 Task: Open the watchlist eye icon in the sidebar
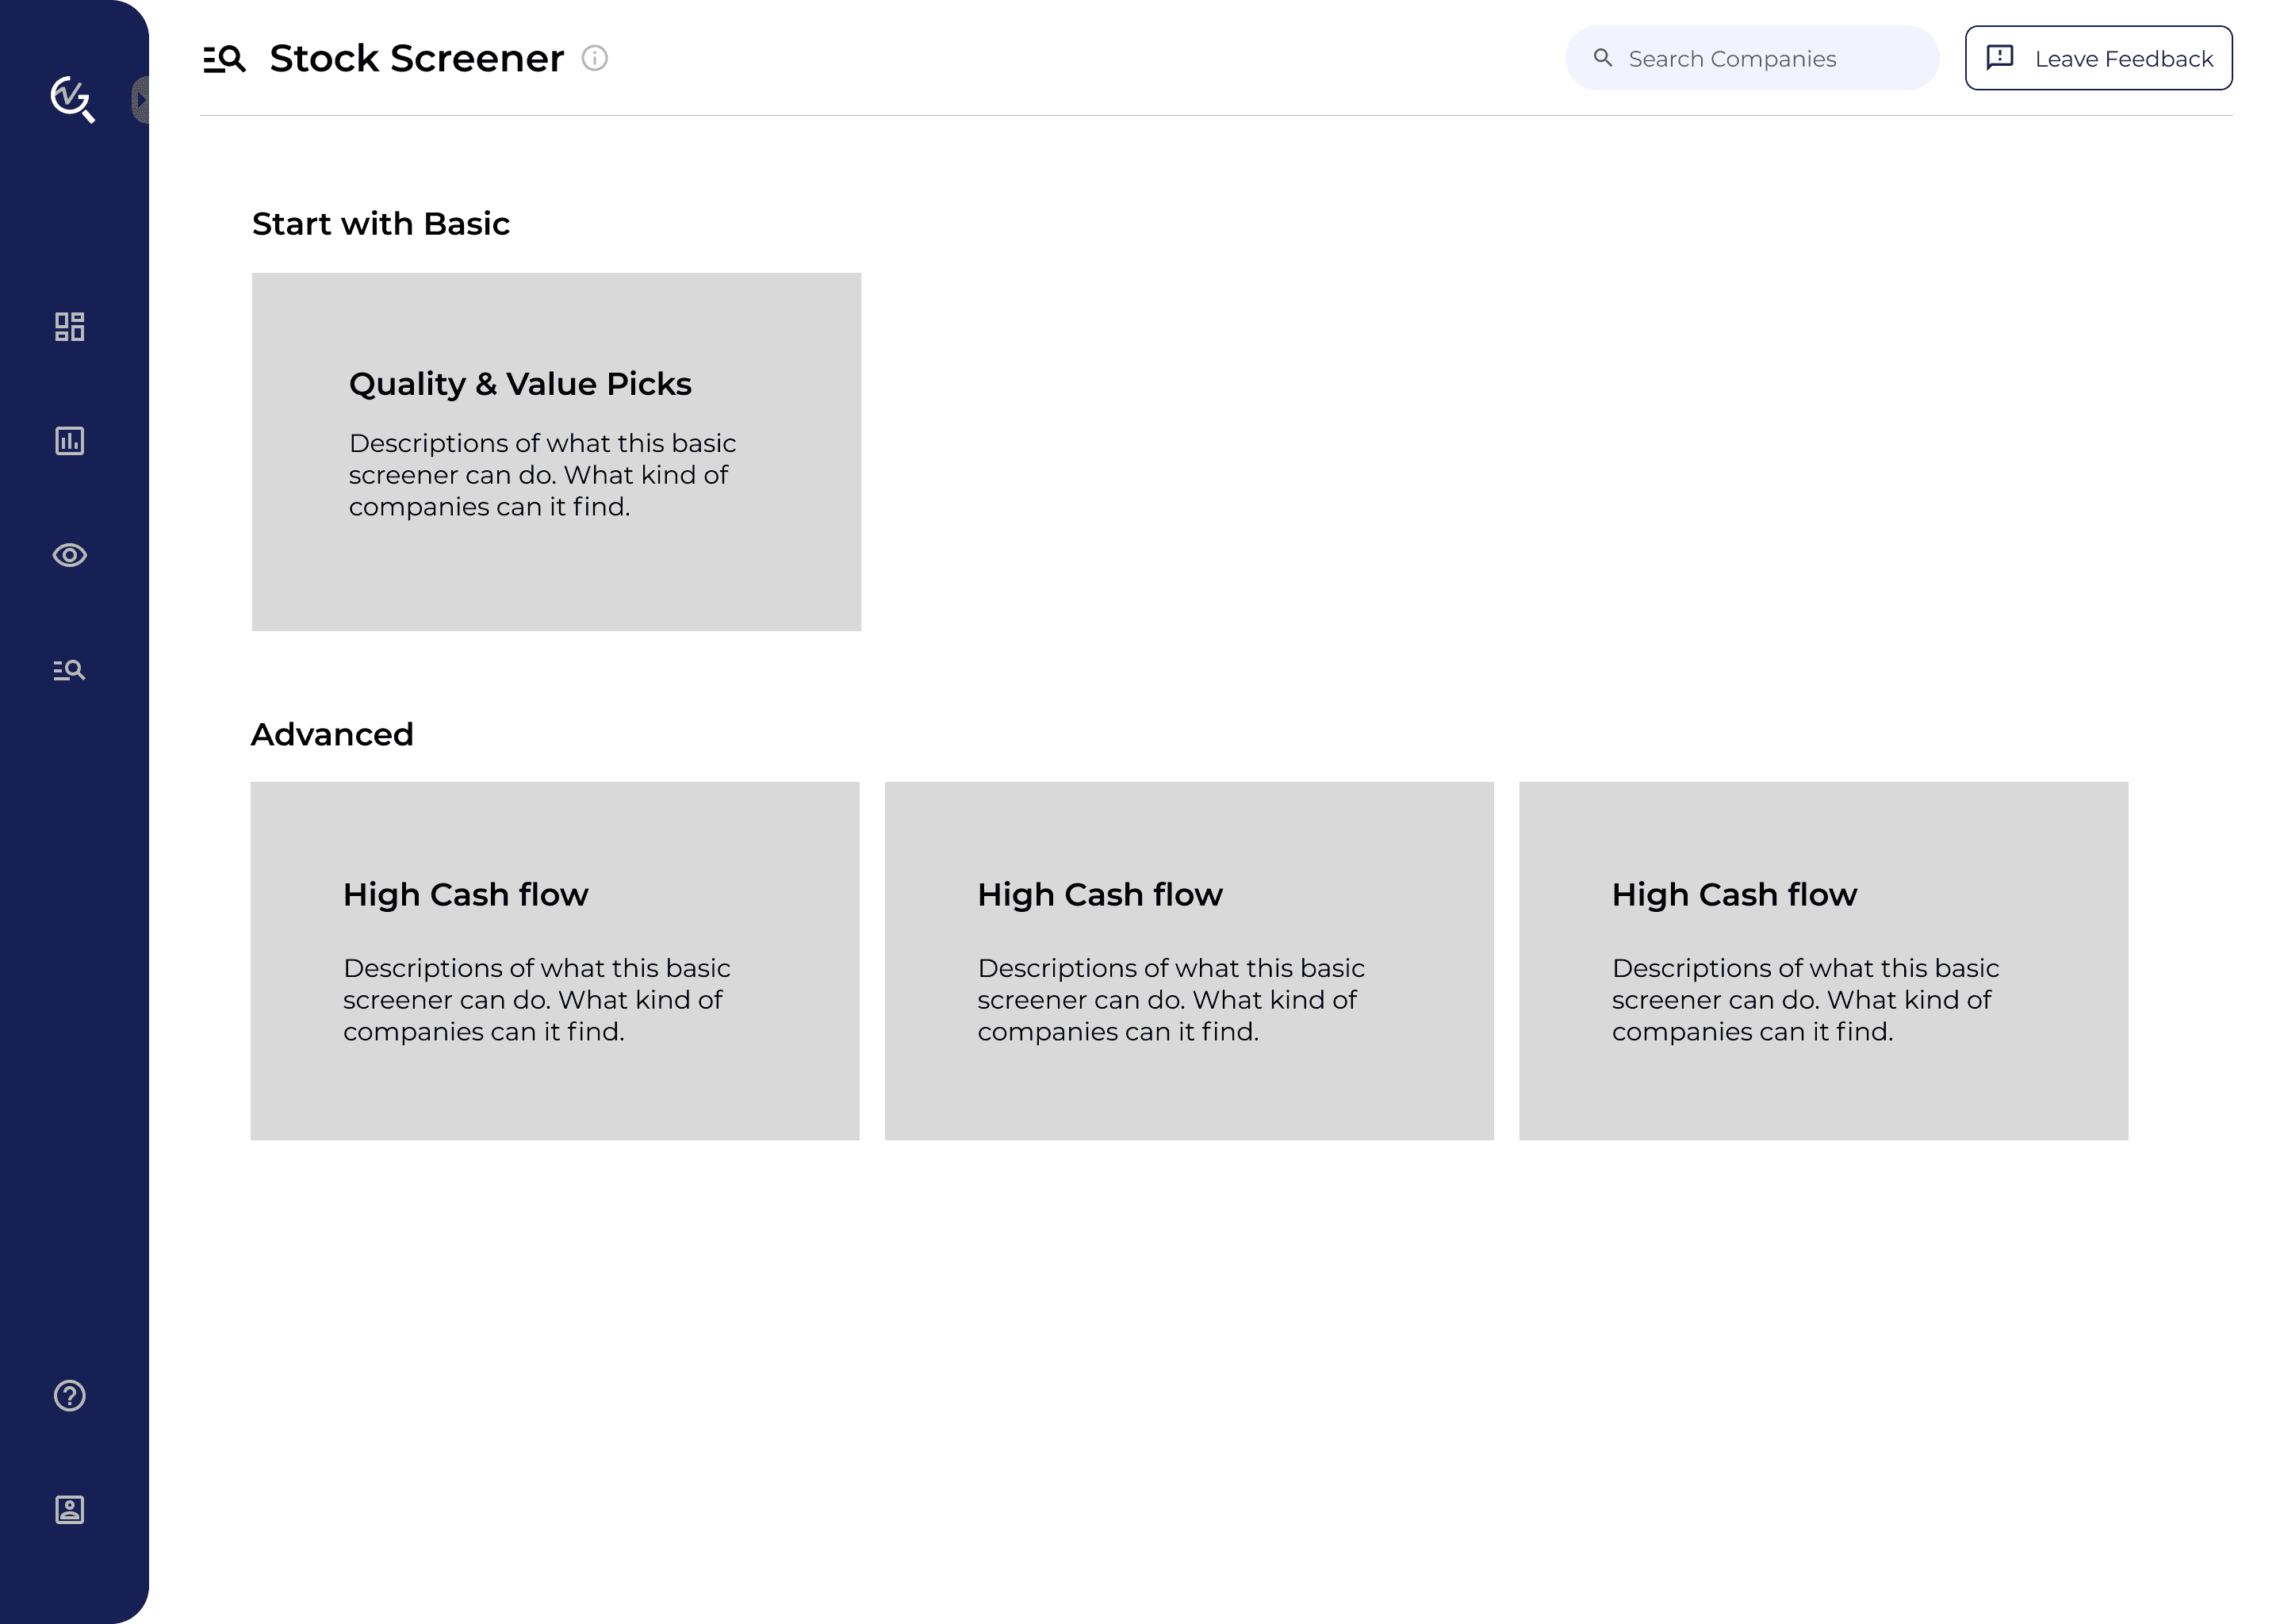point(69,555)
